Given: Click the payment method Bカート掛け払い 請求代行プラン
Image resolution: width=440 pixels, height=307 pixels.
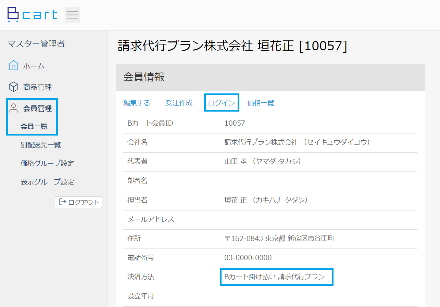Looking at the screenshot, I should point(275,277).
